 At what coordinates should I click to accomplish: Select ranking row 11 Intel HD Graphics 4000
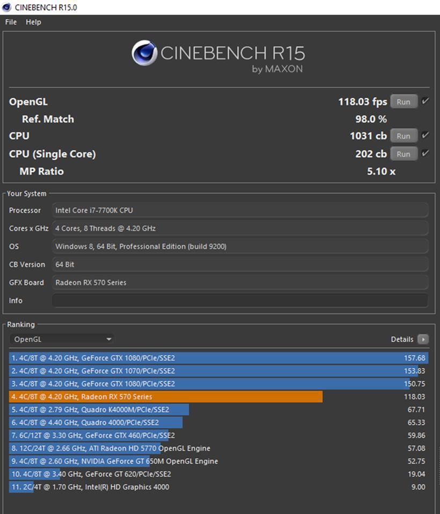pos(219,487)
